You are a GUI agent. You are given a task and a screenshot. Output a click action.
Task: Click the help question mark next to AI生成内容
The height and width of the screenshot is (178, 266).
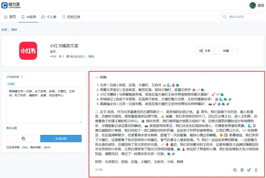click(21, 77)
